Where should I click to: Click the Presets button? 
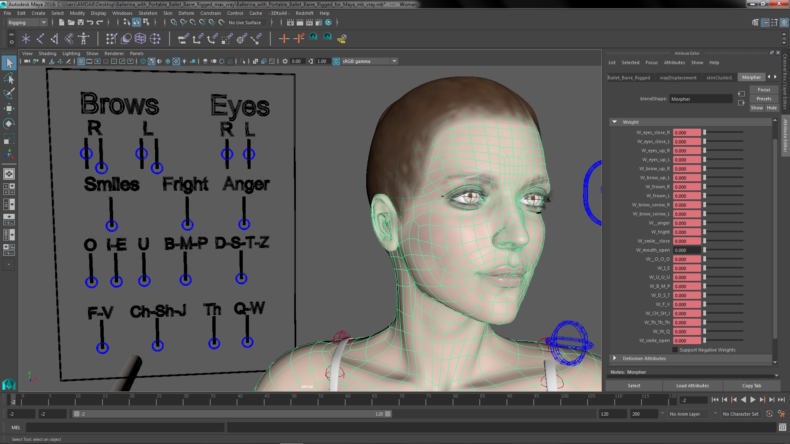(x=764, y=99)
